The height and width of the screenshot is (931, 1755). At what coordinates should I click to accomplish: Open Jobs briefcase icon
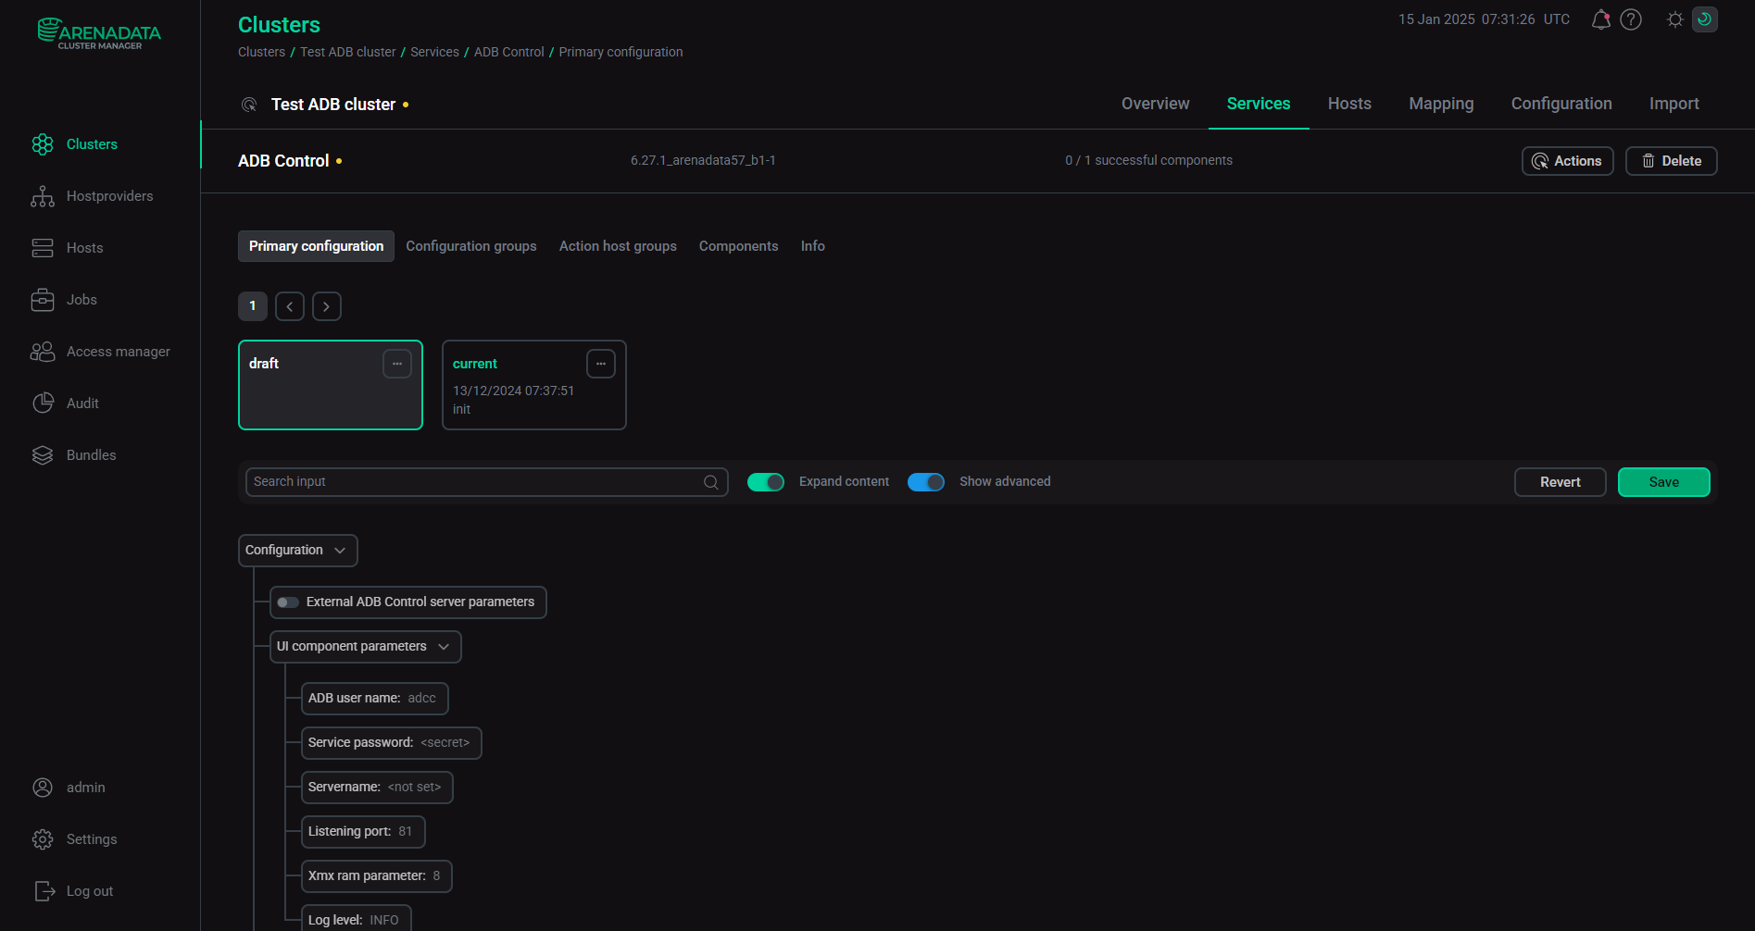click(x=43, y=300)
